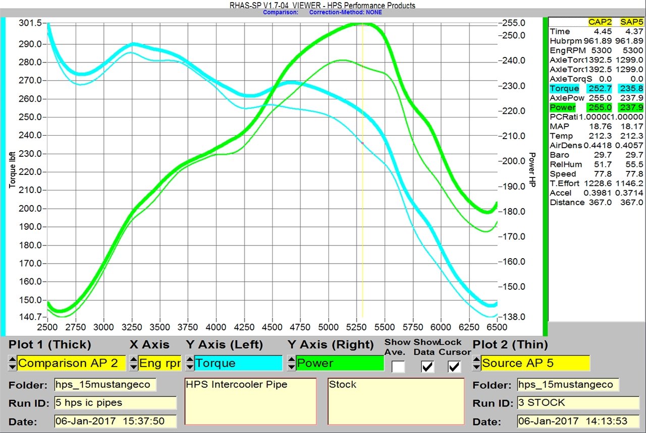Screen dimensions: 646x433
Task: Click the 'Correction-Method: NONE' header text
Action: [x=345, y=12]
